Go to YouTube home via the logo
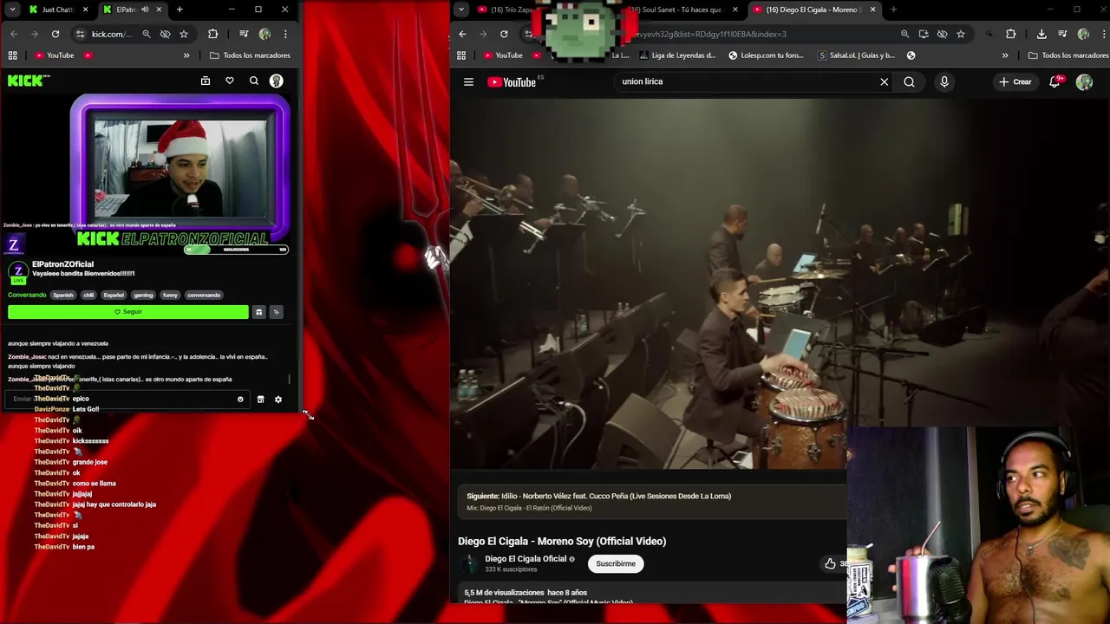Image resolution: width=1110 pixels, height=624 pixels. [513, 82]
